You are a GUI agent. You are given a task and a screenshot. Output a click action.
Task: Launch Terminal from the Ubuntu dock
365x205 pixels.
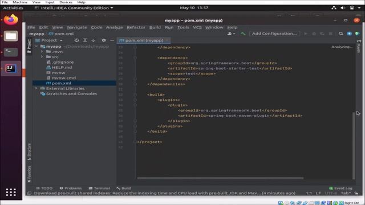tap(11, 52)
